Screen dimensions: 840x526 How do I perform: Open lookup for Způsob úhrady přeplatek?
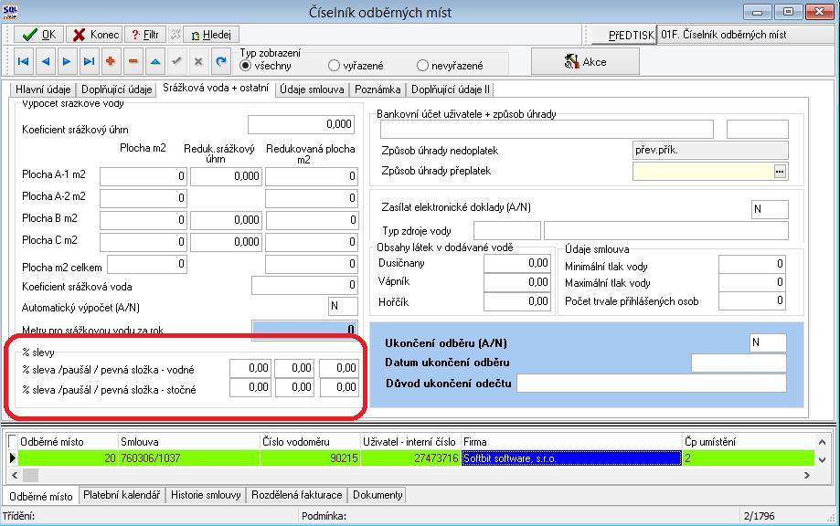(x=780, y=172)
